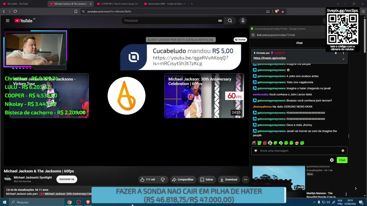Bookmark this page in the address bar

[76, 11]
